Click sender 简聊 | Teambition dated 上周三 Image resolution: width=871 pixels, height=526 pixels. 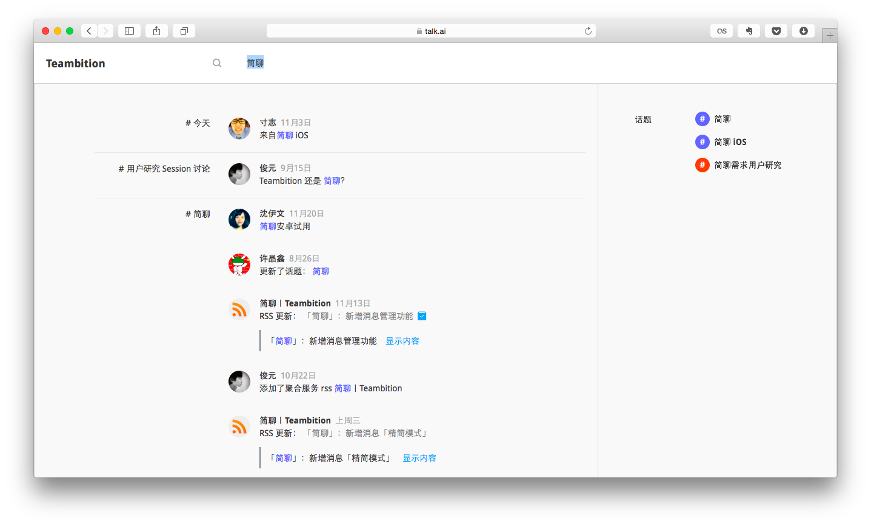point(295,420)
